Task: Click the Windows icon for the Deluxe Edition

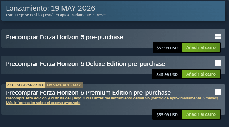Action: tap(218, 63)
